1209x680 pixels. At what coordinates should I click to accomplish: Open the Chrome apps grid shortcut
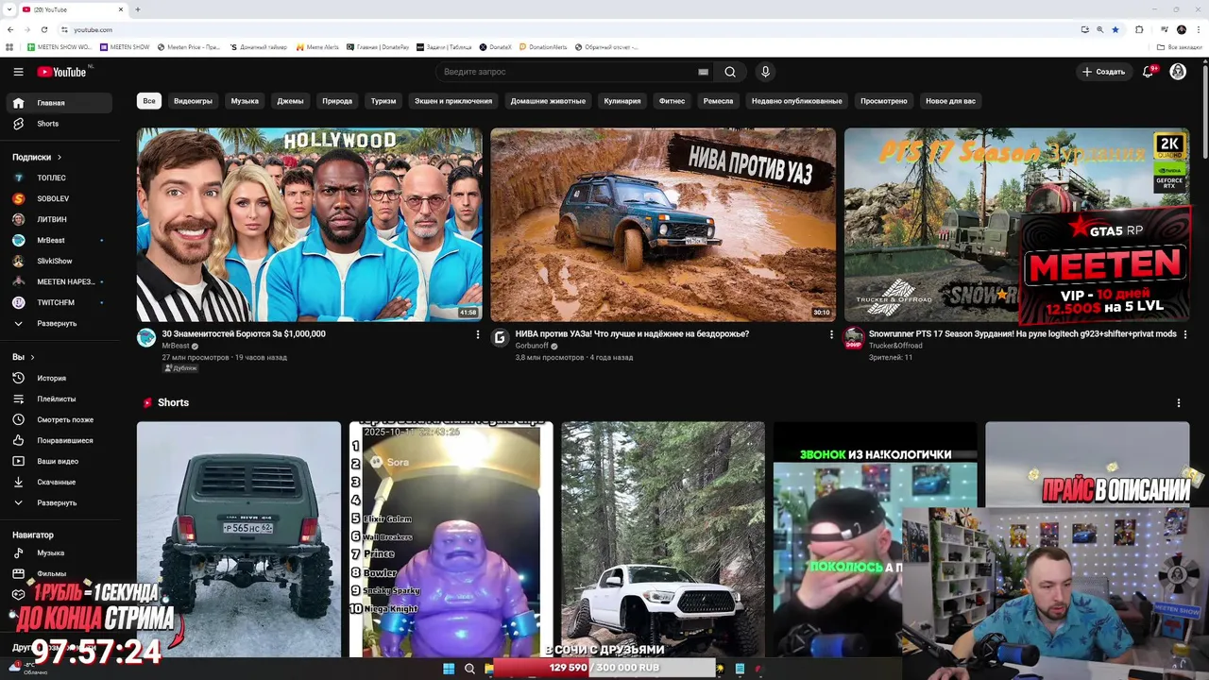pyautogui.click(x=10, y=46)
